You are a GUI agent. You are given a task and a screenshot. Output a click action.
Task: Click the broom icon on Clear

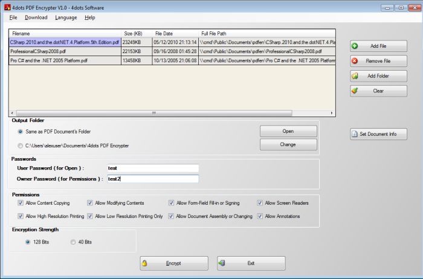point(355,91)
